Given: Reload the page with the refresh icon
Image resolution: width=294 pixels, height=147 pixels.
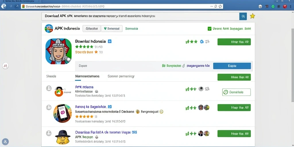Looking at the screenshot, I should 17,6.
